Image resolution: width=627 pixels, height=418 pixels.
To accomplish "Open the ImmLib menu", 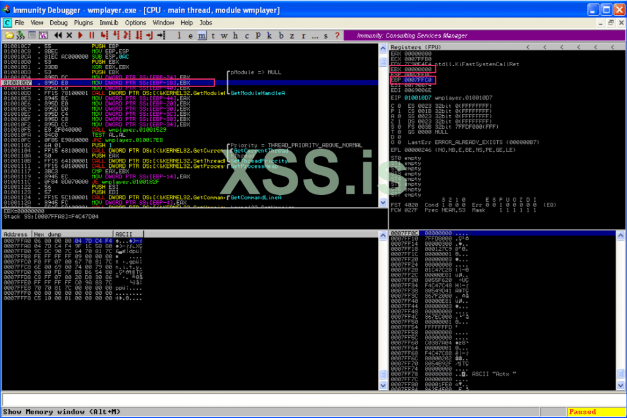I will point(108,23).
